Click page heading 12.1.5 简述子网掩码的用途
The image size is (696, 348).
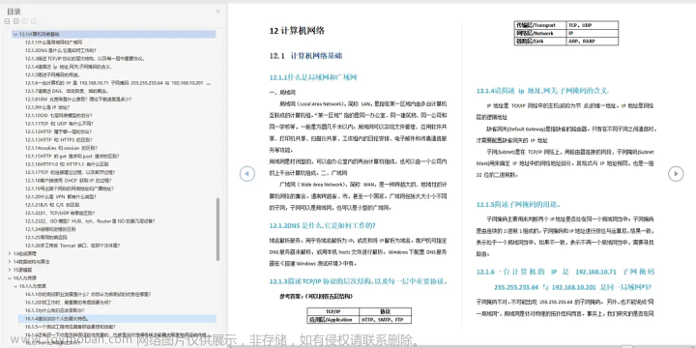click(x=518, y=205)
